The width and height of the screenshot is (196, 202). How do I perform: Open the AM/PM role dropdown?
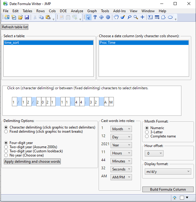(121, 177)
